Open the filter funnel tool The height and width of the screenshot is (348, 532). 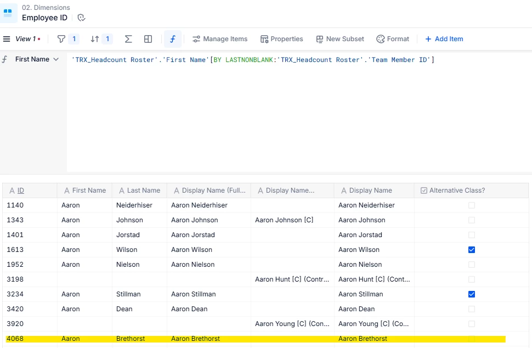coord(61,39)
